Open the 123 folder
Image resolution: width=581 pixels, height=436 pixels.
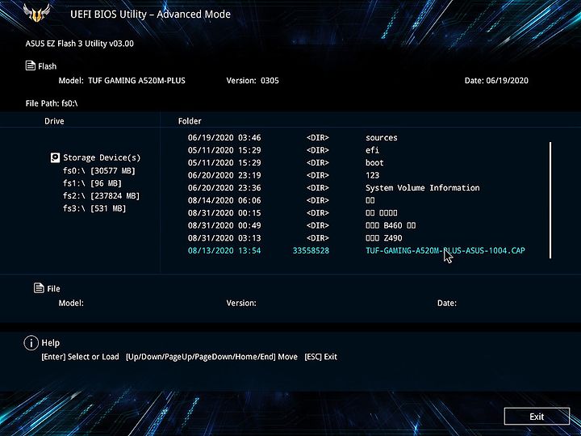(x=372, y=175)
